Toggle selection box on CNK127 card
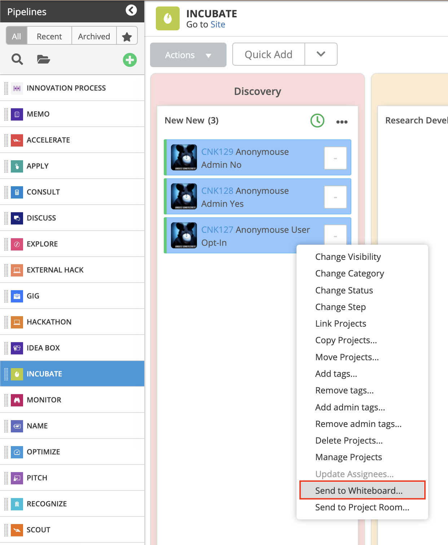 335,235
